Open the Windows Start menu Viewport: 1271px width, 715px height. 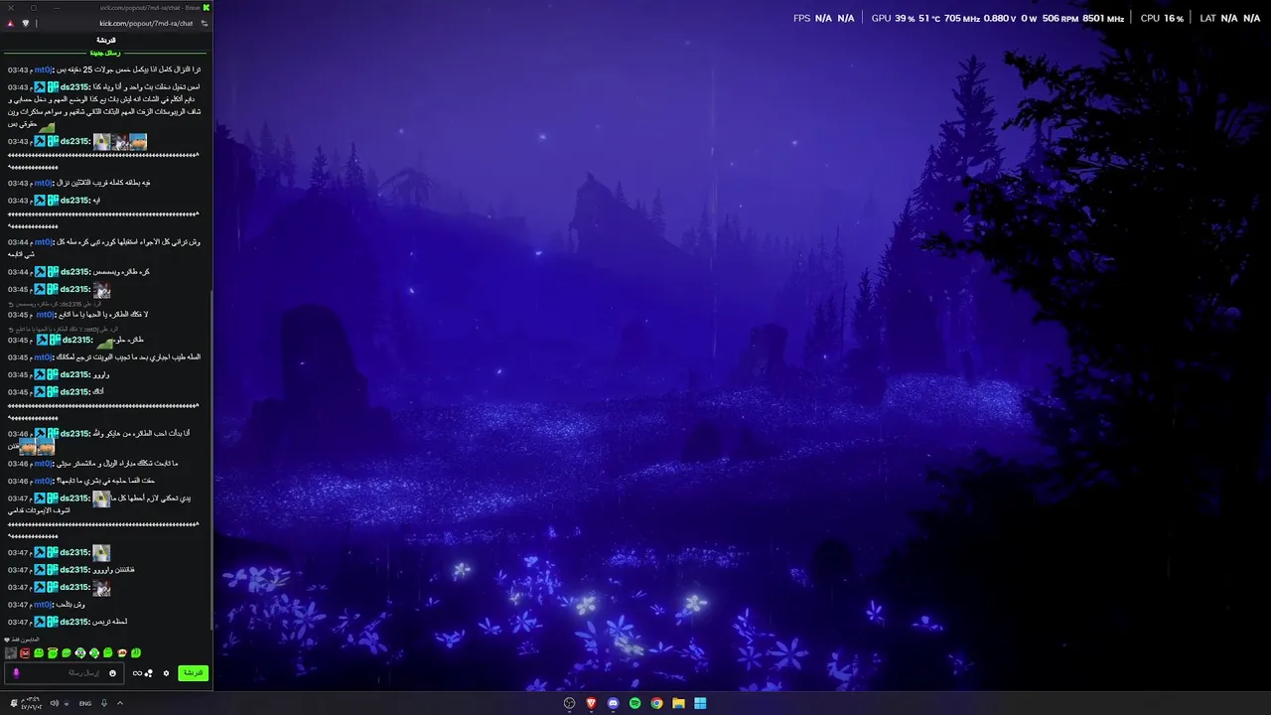click(x=700, y=703)
